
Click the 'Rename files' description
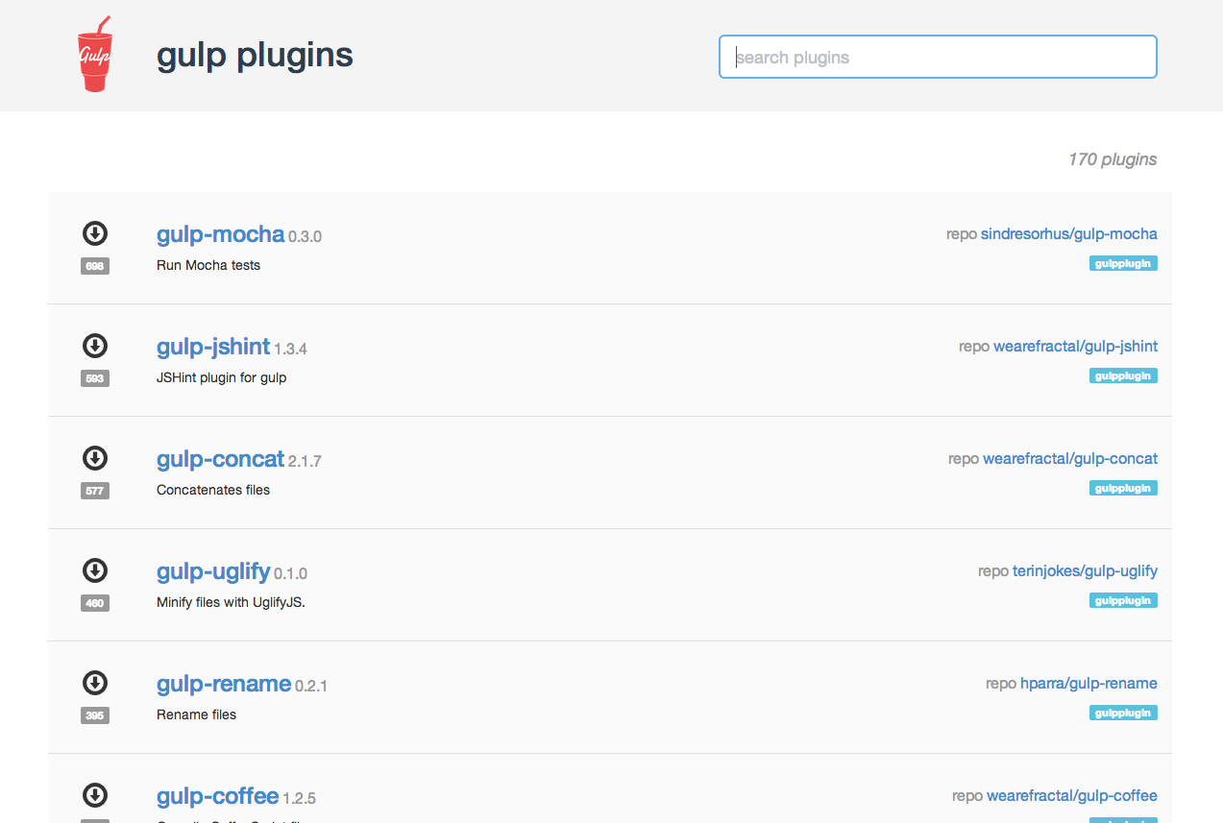click(x=197, y=714)
